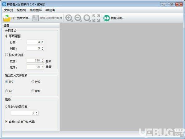Decrease the 宽度 spinner value
The width and height of the screenshot is (185, 139).
(x=42, y=61)
